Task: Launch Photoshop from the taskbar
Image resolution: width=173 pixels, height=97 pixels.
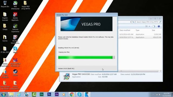Action: pyautogui.click(x=49, y=95)
